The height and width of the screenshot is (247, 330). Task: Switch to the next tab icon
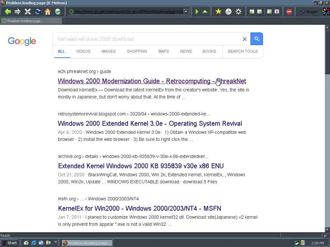coord(260,12)
